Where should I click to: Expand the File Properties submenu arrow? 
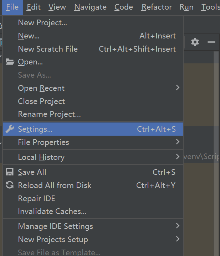[178, 142]
